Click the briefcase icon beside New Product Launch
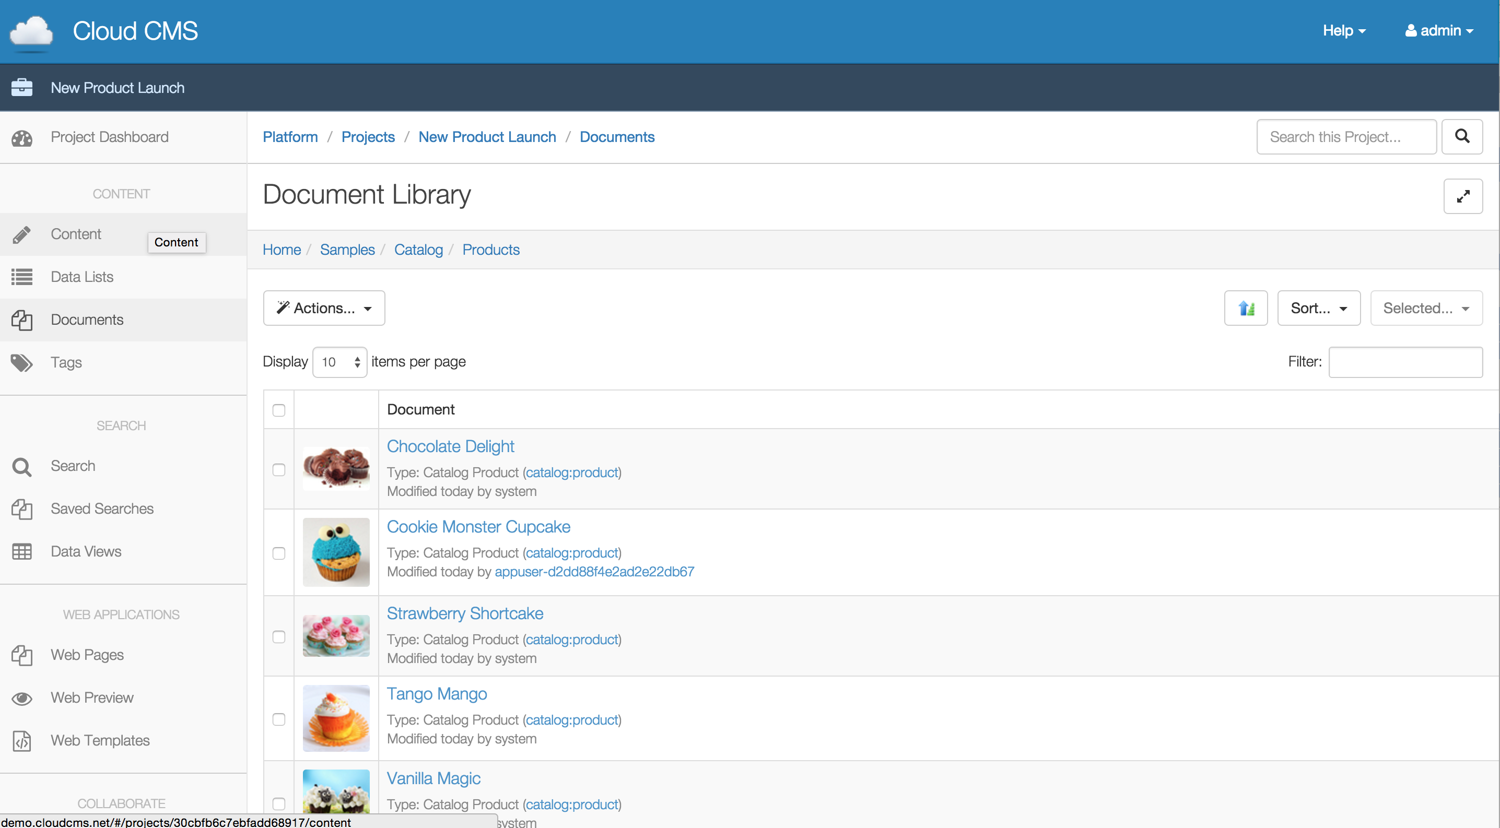The height and width of the screenshot is (828, 1500). point(22,88)
